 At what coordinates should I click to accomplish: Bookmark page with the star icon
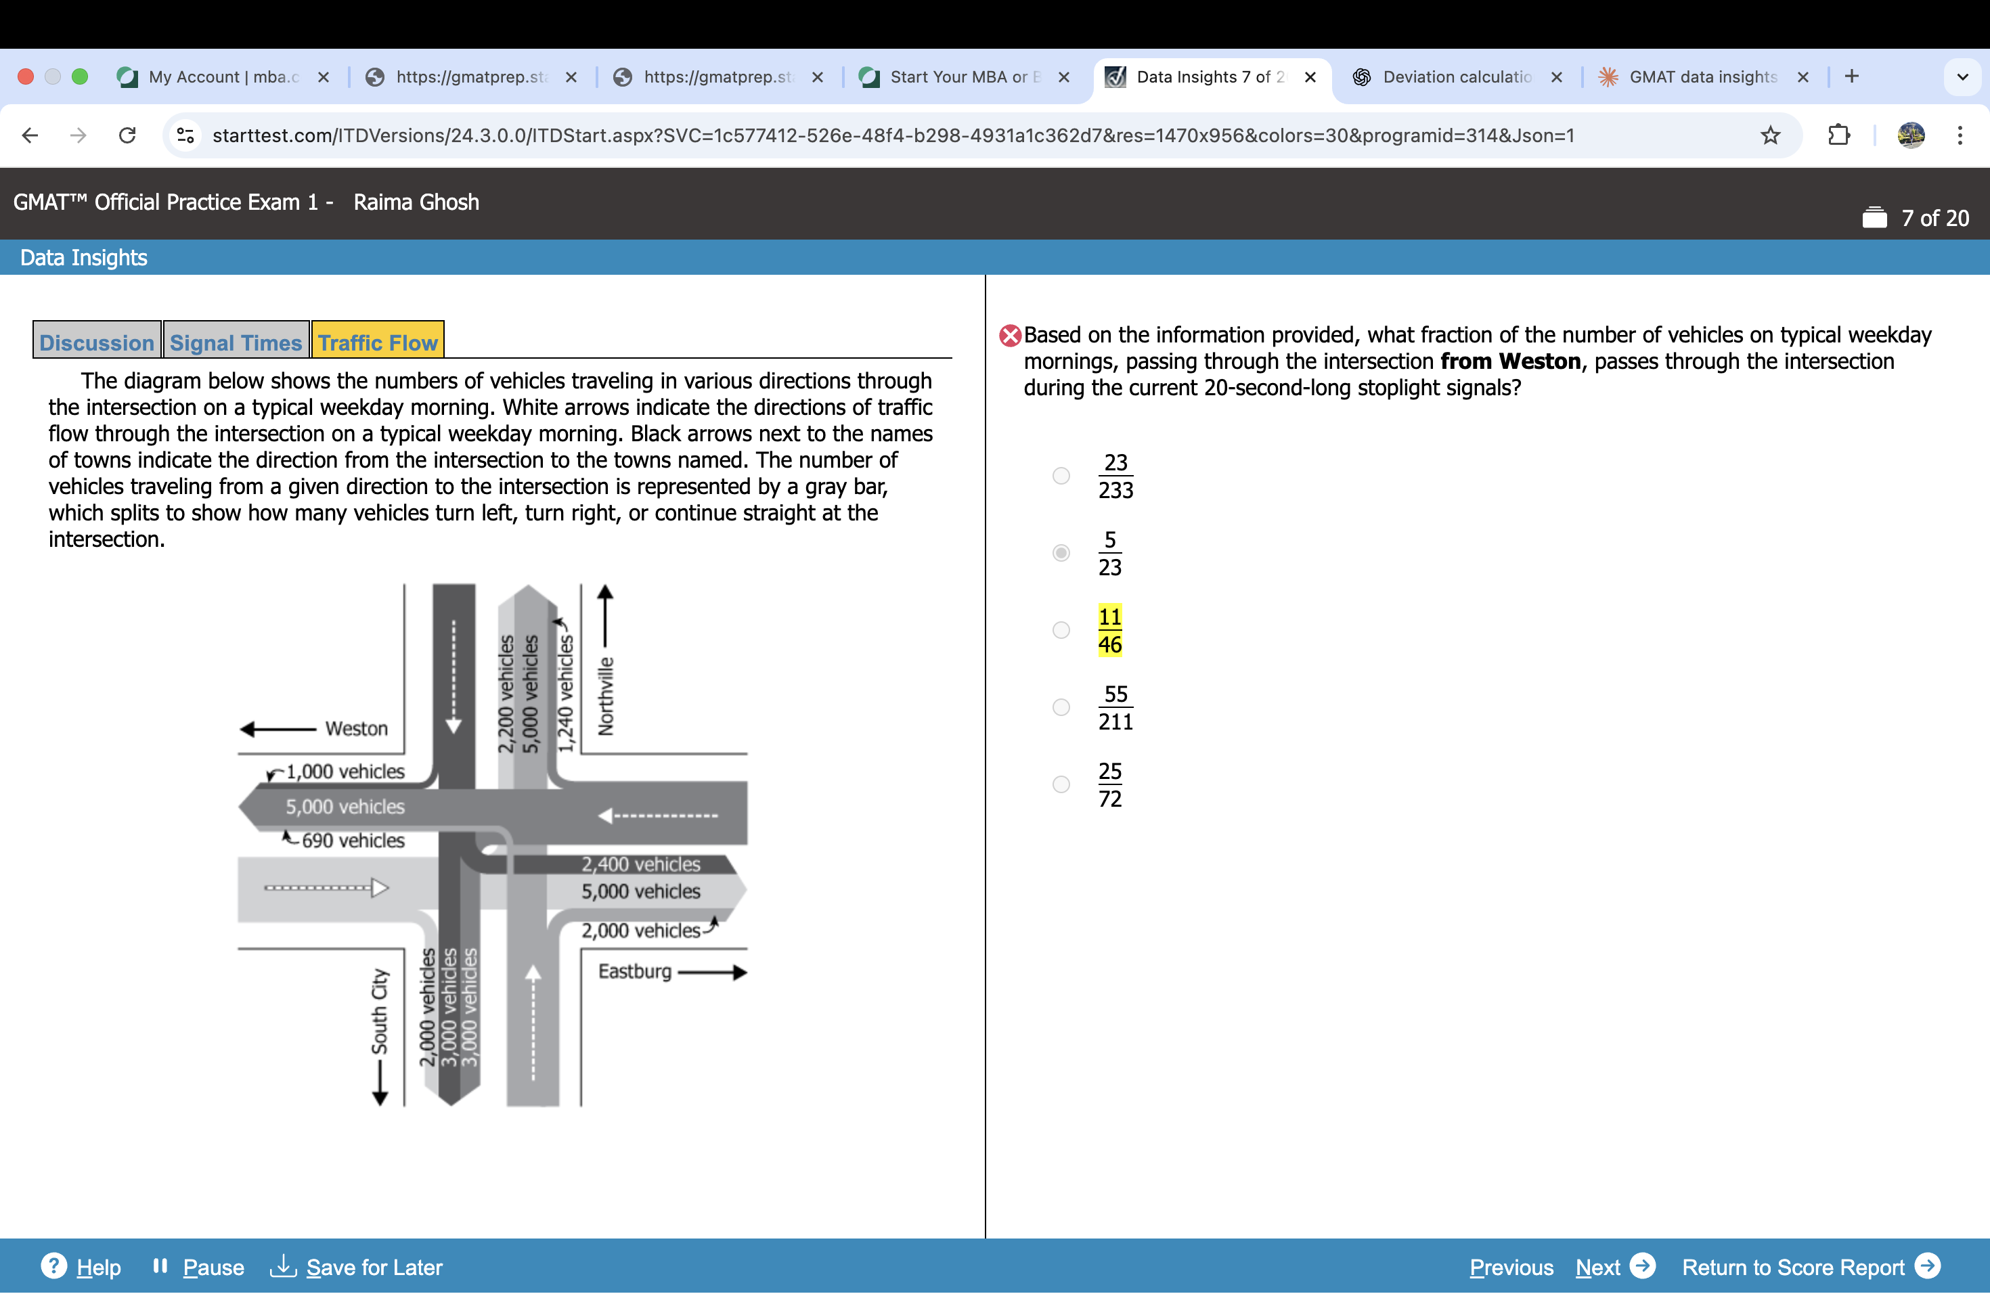tap(1770, 135)
